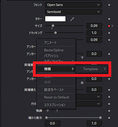Click the サイズ value field 0.09
This screenshot has width=118, height=127.
click(x=94, y=26)
